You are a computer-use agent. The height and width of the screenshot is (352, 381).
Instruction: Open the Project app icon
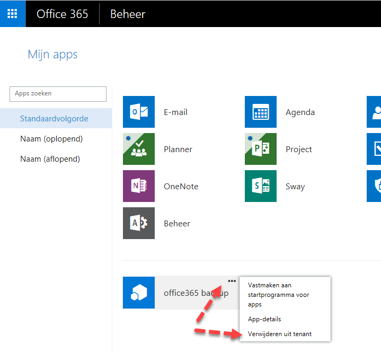(261, 149)
